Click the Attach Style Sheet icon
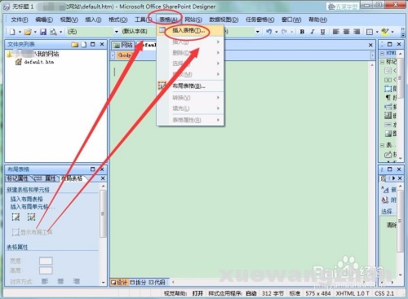This screenshot has height=299, width=408. pos(385,200)
